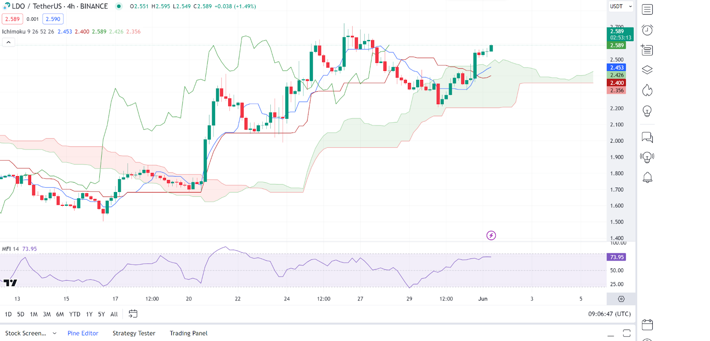Open the USDT currency dropdown
Image resolution: width=710 pixels, height=341 pixels.
[621, 6]
